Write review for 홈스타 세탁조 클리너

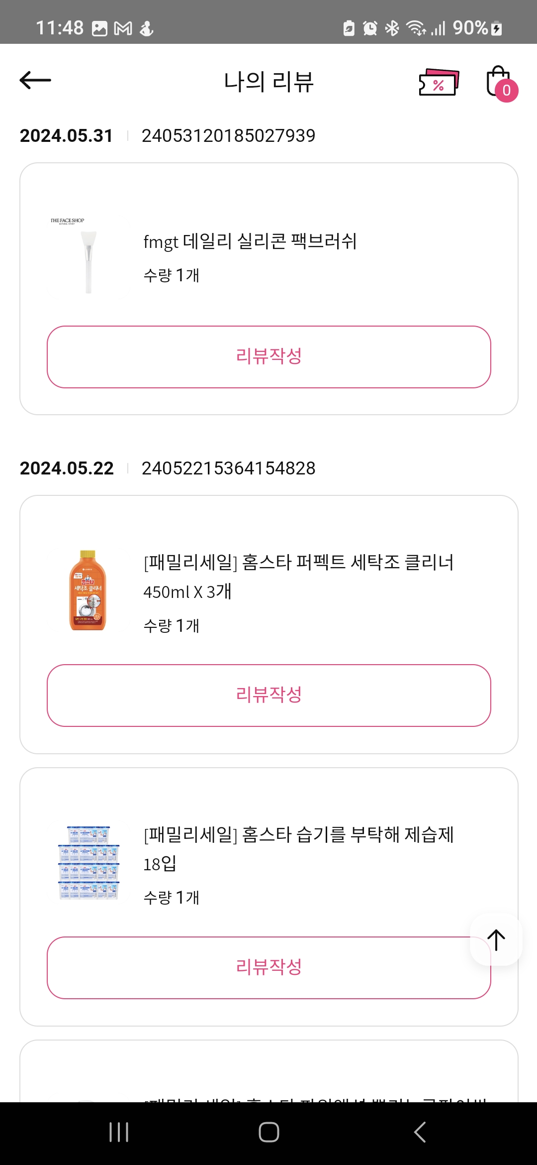[268, 695]
